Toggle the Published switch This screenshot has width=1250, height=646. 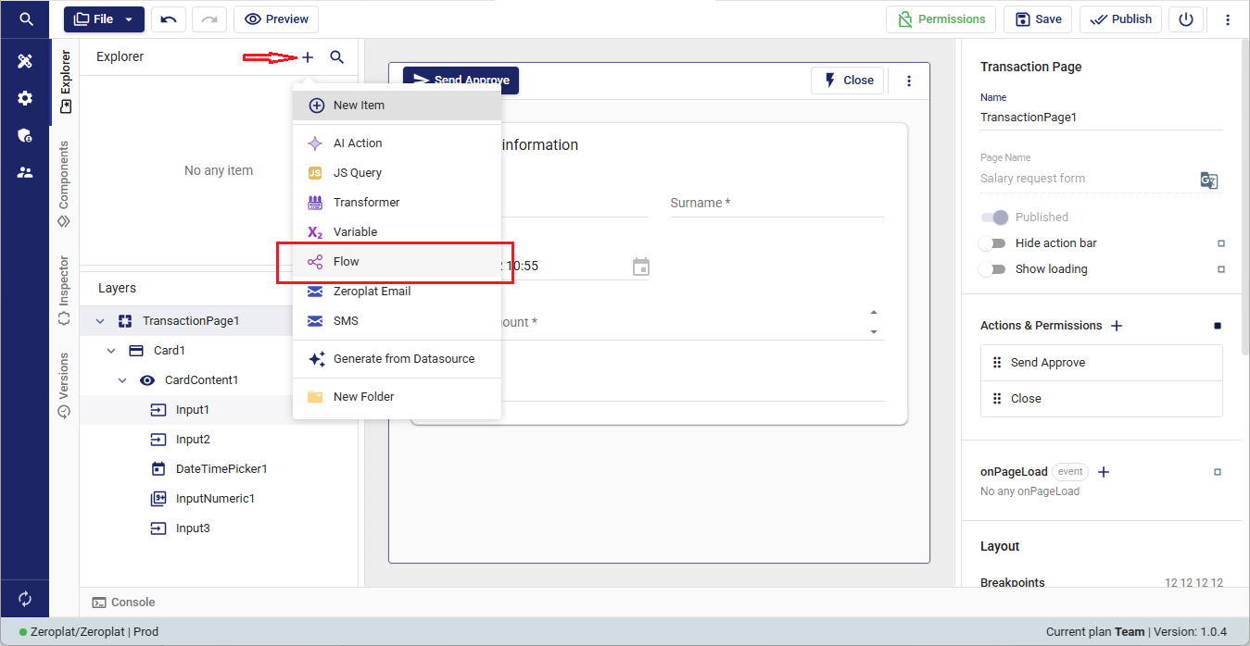(x=994, y=217)
